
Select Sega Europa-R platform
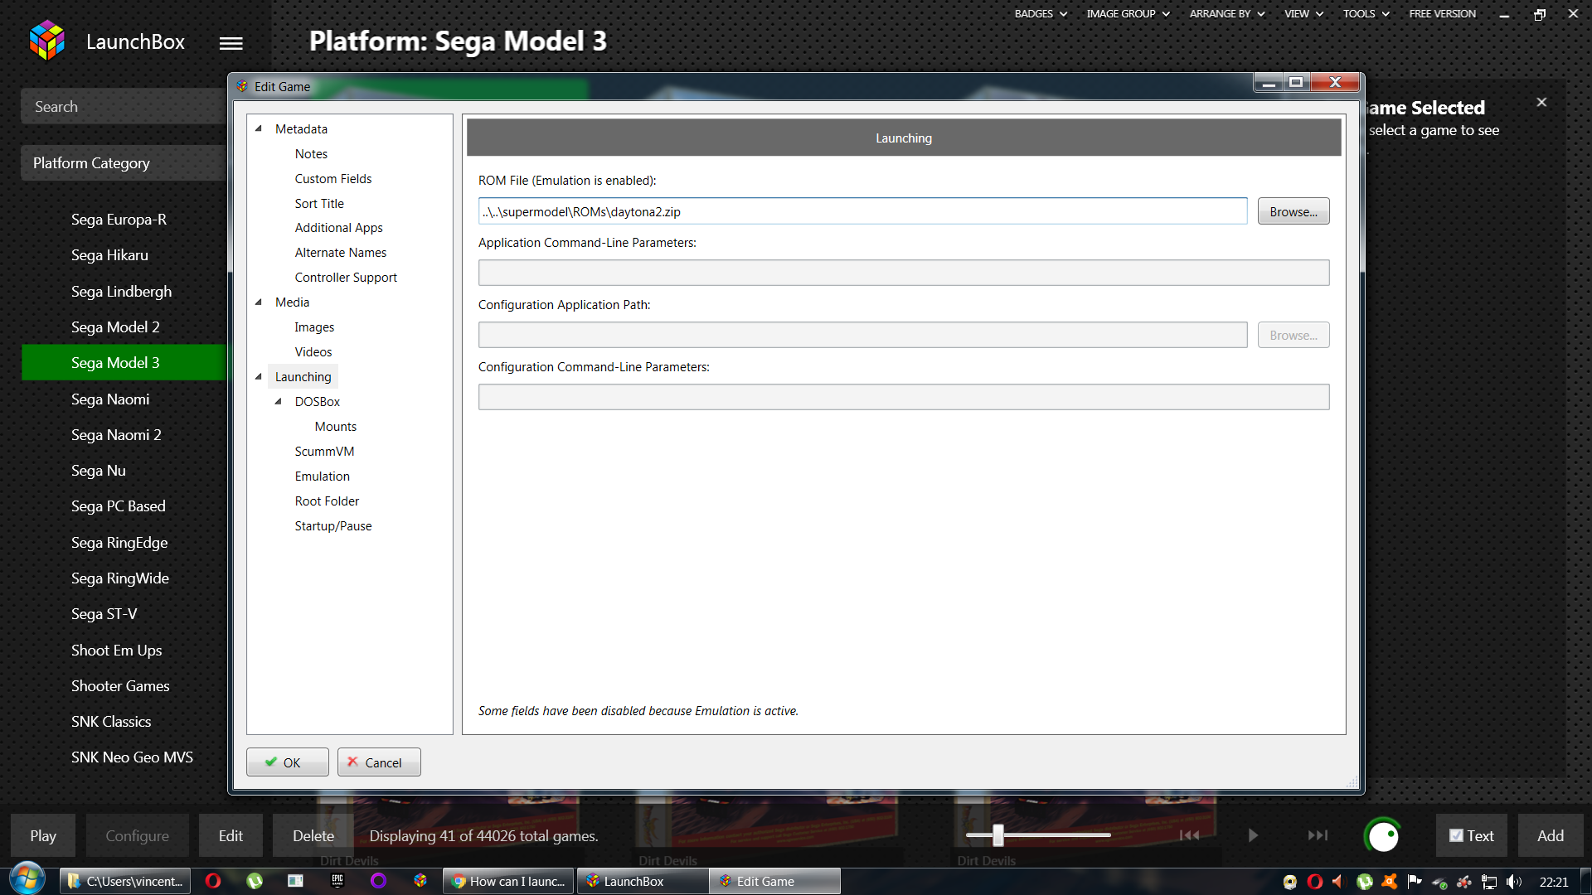coord(119,220)
